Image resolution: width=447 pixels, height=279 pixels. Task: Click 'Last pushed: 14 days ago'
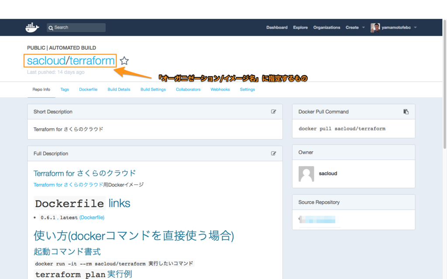point(55,72)
